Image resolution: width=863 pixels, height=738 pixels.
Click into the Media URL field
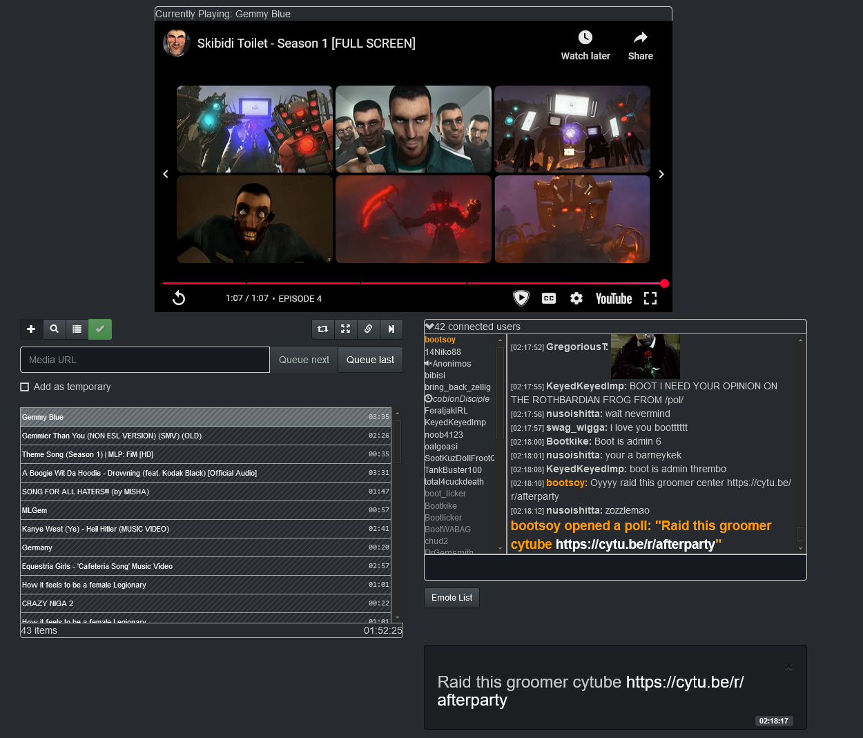(x=145, y=360)
